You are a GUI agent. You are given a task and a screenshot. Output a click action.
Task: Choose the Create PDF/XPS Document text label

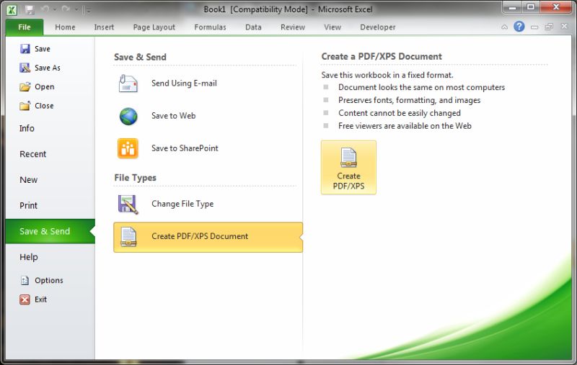200,236
